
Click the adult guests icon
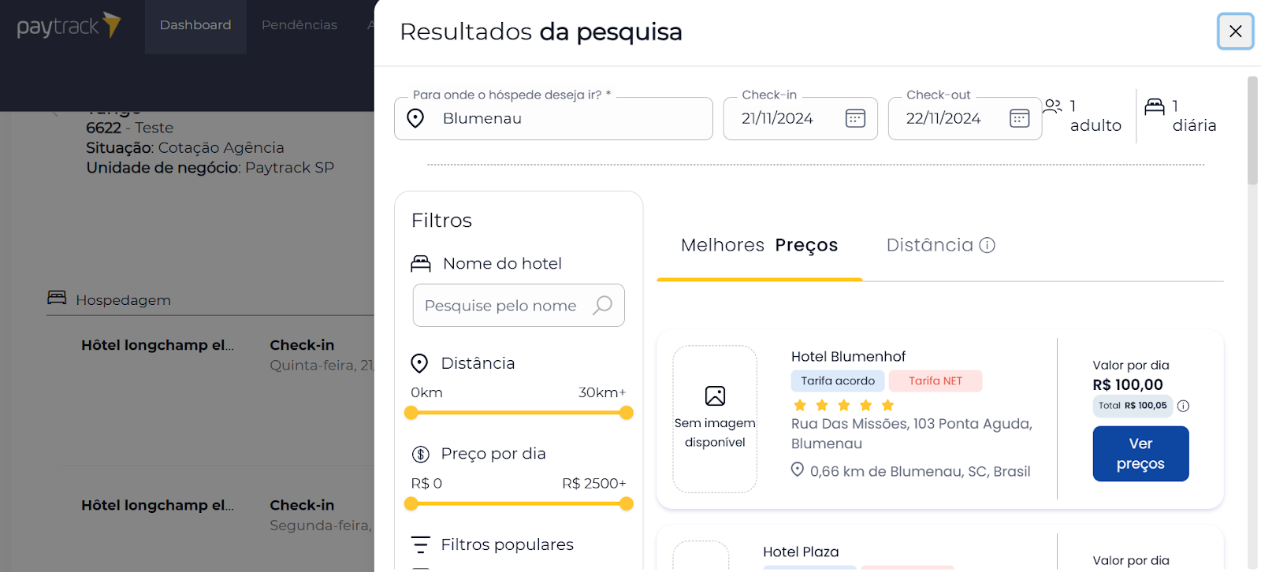[x=1053, y=106]
